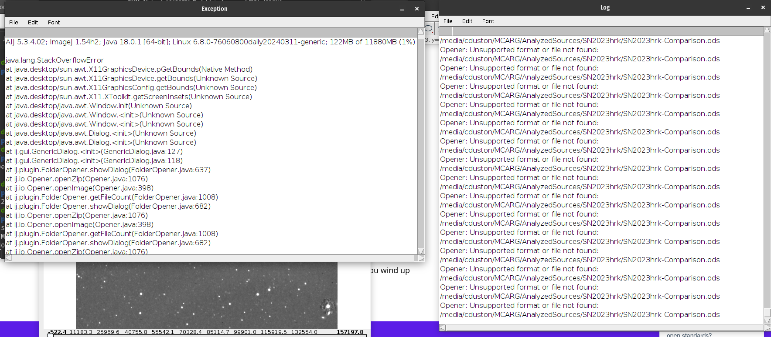Minimize the Exception window
771x337 pixels.
[x=402, y=9]
